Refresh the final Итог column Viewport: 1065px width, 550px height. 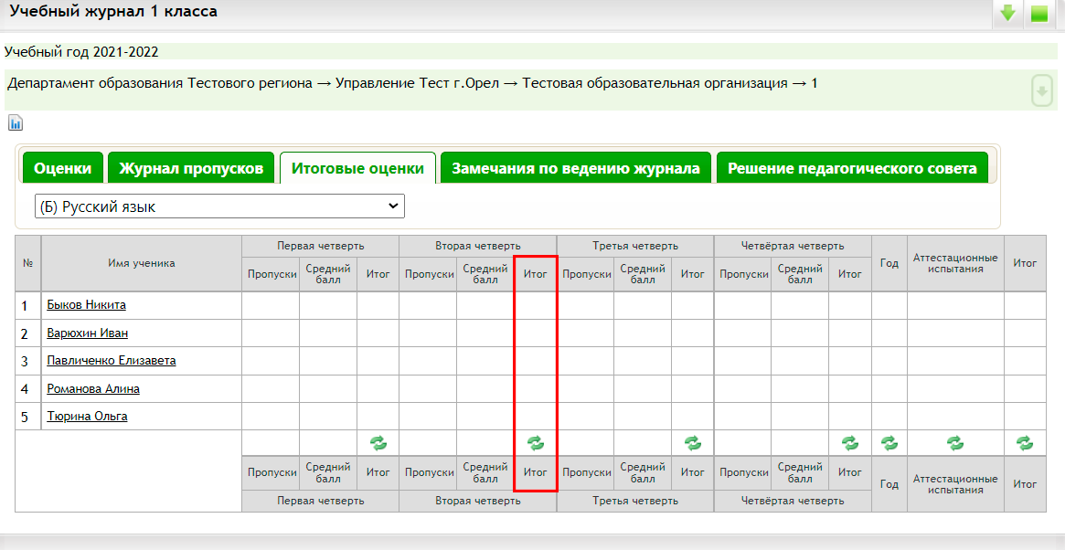tap(1025, 443)
